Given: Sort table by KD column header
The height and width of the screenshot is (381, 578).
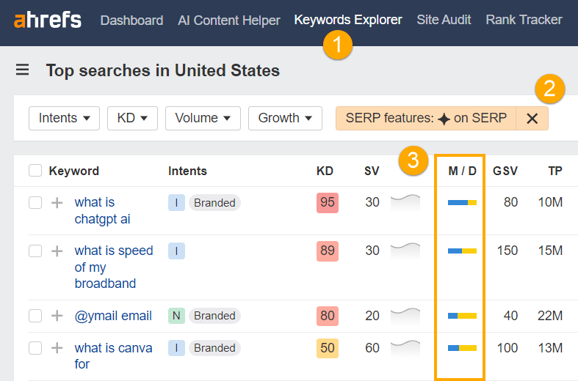Looking at the screenshot, I should 325,171.
